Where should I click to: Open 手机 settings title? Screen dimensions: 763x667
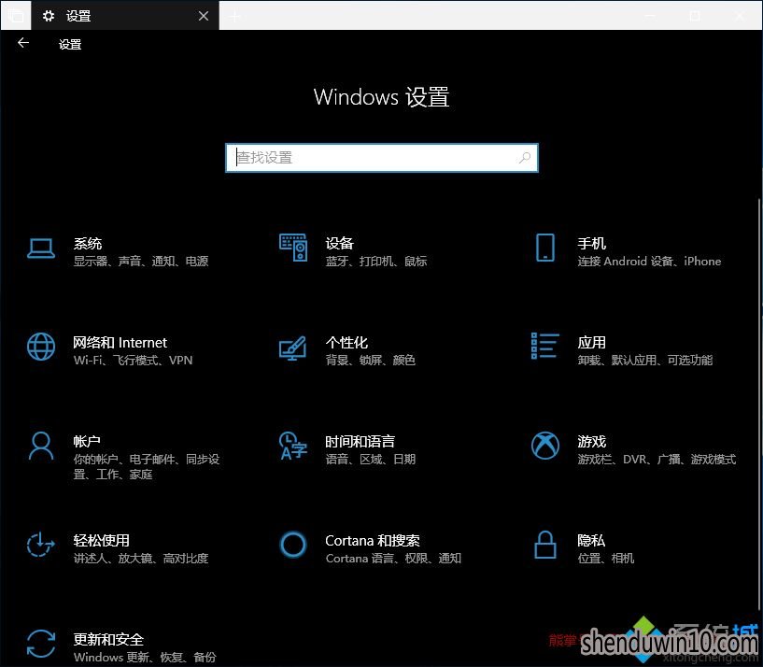592,244
